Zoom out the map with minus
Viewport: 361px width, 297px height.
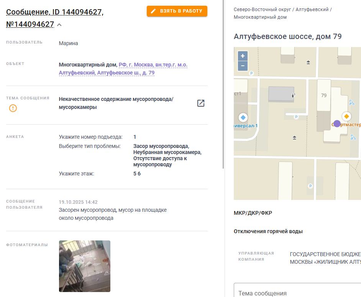point(243,66)
